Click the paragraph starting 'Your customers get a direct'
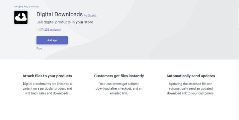 [119, 88]
